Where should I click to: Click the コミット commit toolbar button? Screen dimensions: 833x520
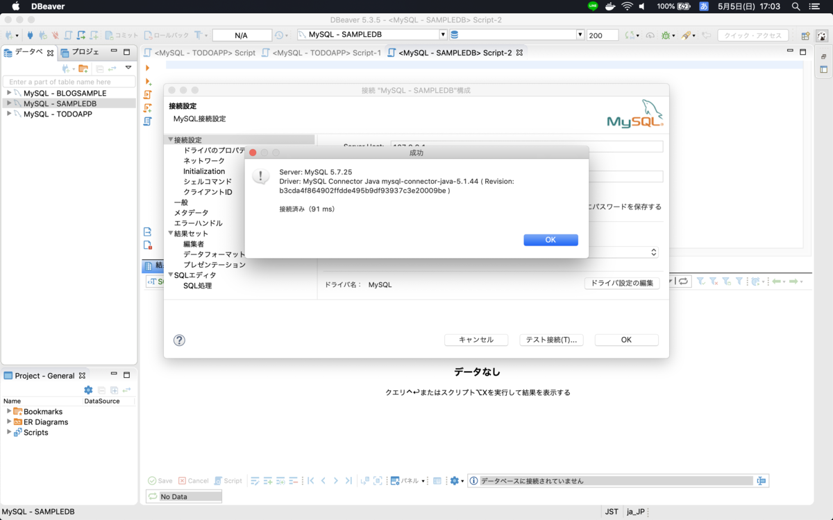pyautogui.click(x=122, y=35)
